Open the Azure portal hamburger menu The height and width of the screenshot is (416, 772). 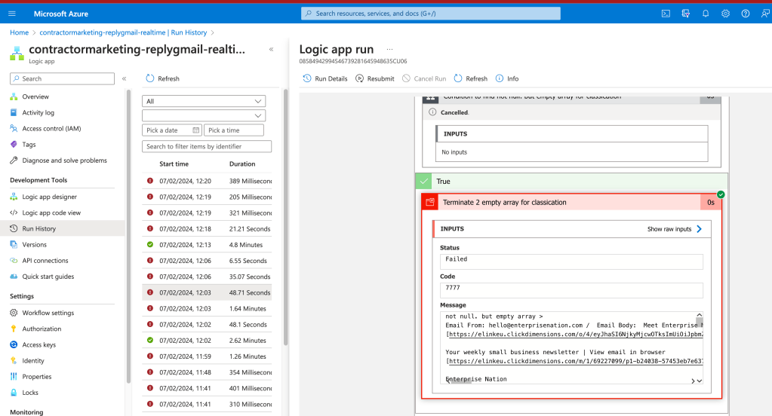tap(12, 14)
